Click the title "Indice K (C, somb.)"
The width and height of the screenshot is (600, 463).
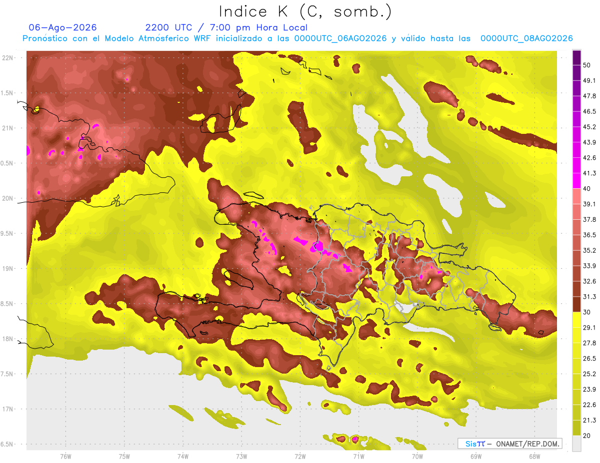click(x=305, y=11)
